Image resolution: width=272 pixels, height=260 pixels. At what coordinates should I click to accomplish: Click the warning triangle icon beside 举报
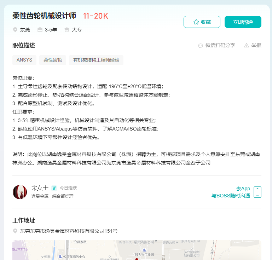[x=247, y=45]
